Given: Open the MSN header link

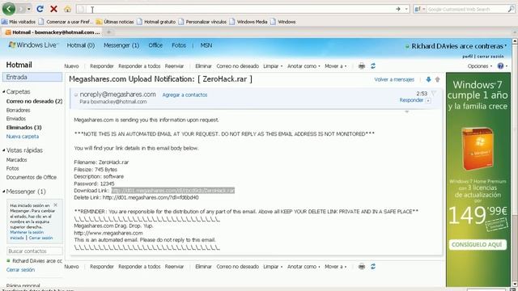Looking at the screenshot, I should 206,45.
